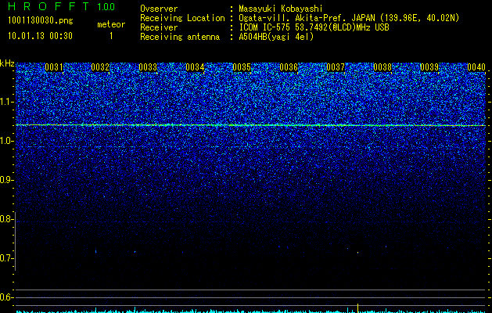Click the observer name Masayuki Kobayashi
The width and height of the screenshot is (492, 313).
(x=281, y=9)
